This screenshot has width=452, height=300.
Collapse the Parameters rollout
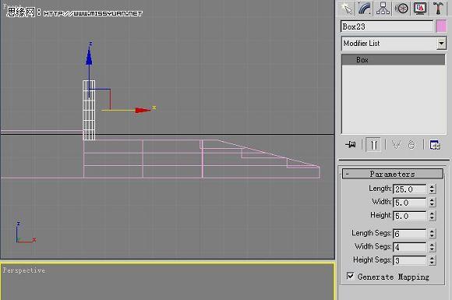pyautogui.click(x=392, y=174)
